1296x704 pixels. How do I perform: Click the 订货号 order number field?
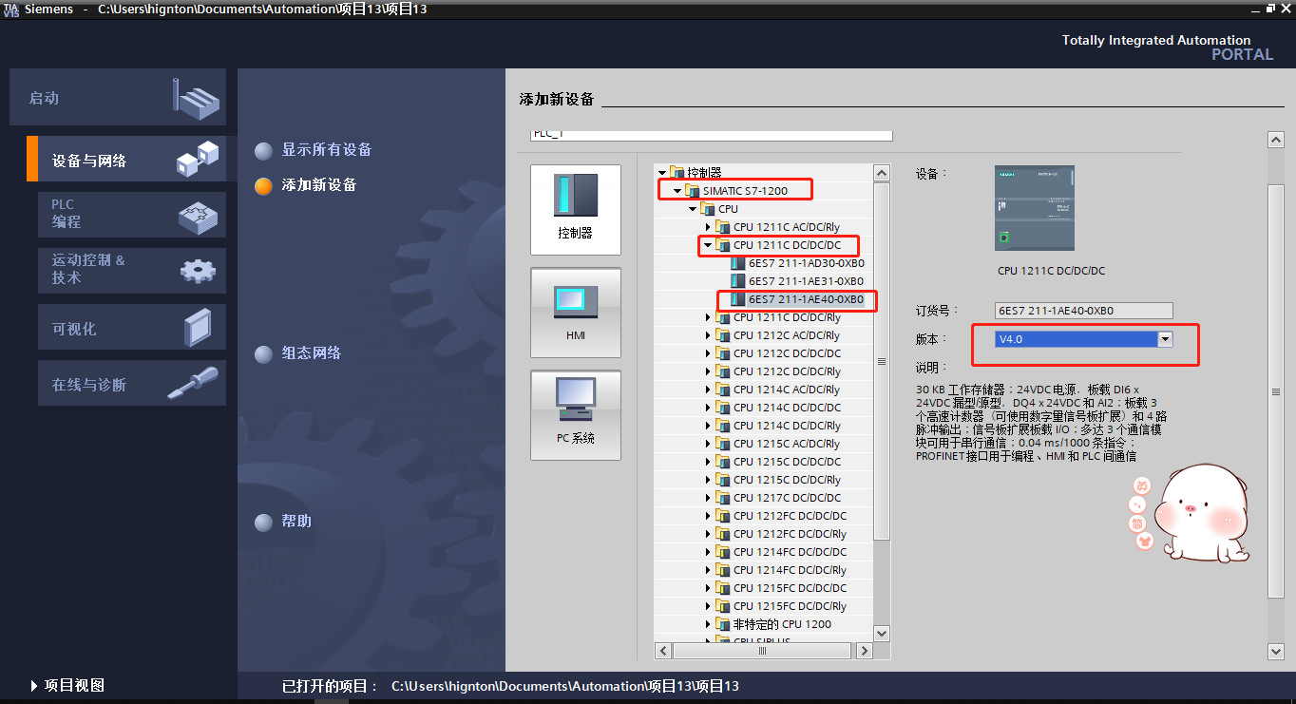1083,311
